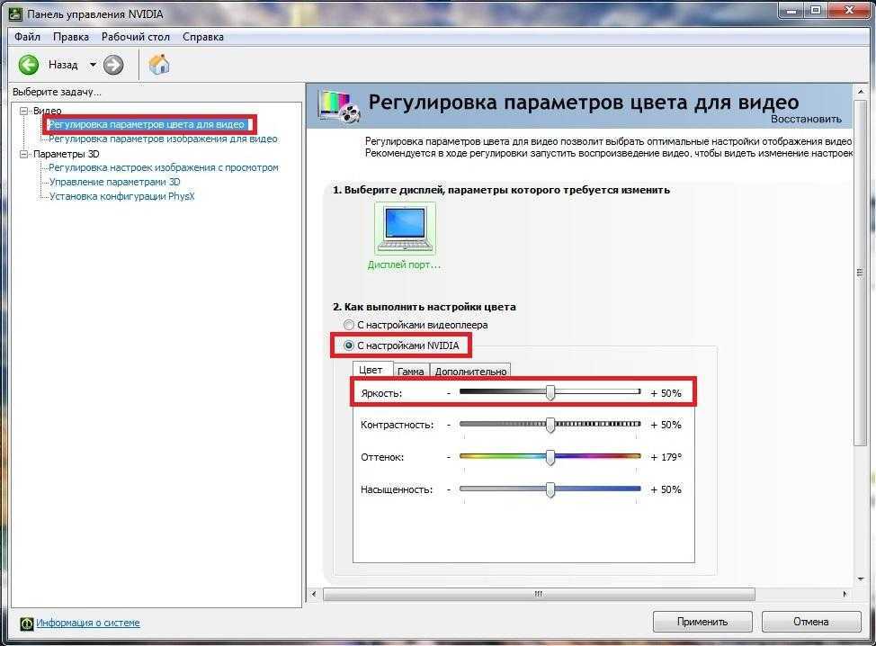
Task: Select 'С настройками NVIDIA' radio button
Action: click(349, 345)
